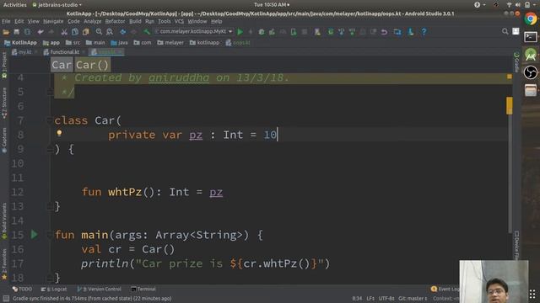Click the gutter run arrow for main
Viewport: 540px width, 303px height.
click(34, 235)
